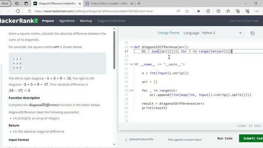Click Exit Full Screen View
263x148 pixels.
coord(244,21)
